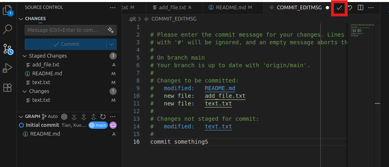This screenshot has height=167, width=389.
Task: Open the editor toolbar more actions menu
Action: [x=371, y=8]
